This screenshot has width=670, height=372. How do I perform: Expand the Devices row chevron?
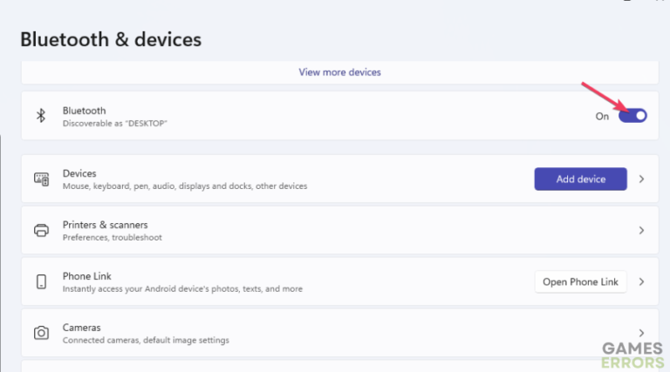tap(641, 179)
